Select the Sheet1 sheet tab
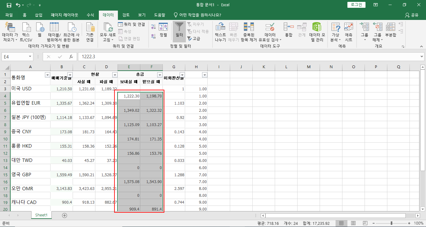This screenshot has width=426, height=227. (x=41, y=215)
